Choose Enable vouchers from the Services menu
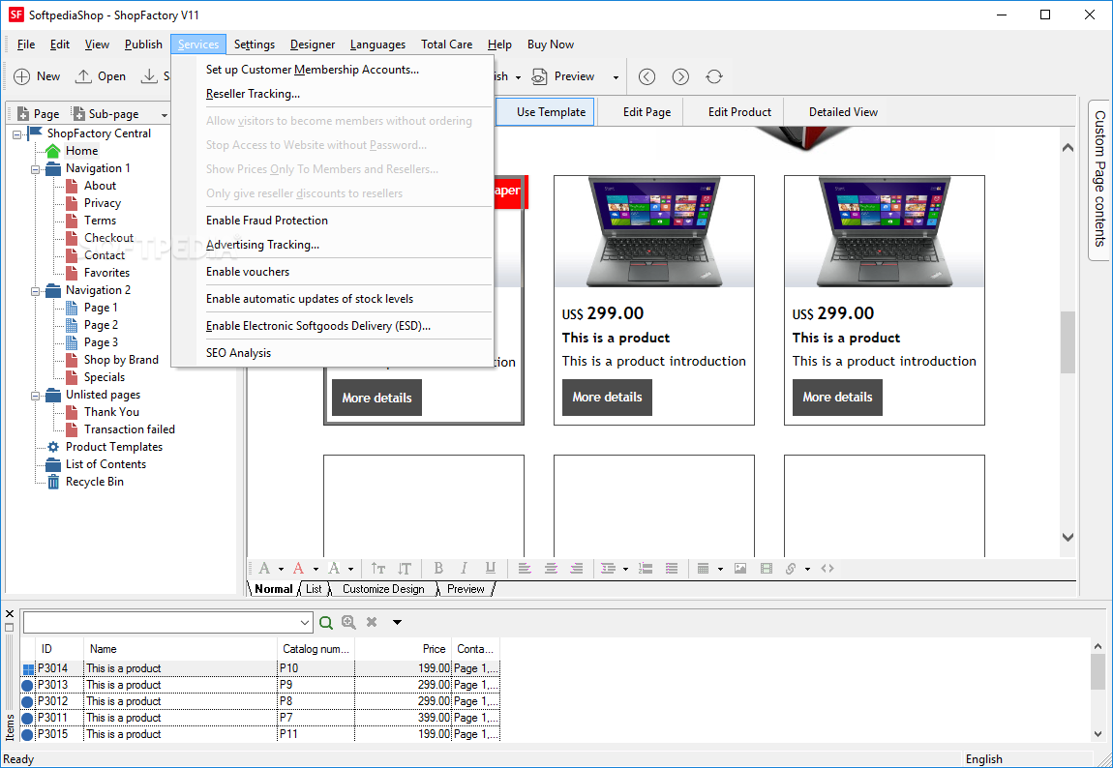The width and height of the screenshot is (1113, 768). pyautogui.click(x=248, y=272)
